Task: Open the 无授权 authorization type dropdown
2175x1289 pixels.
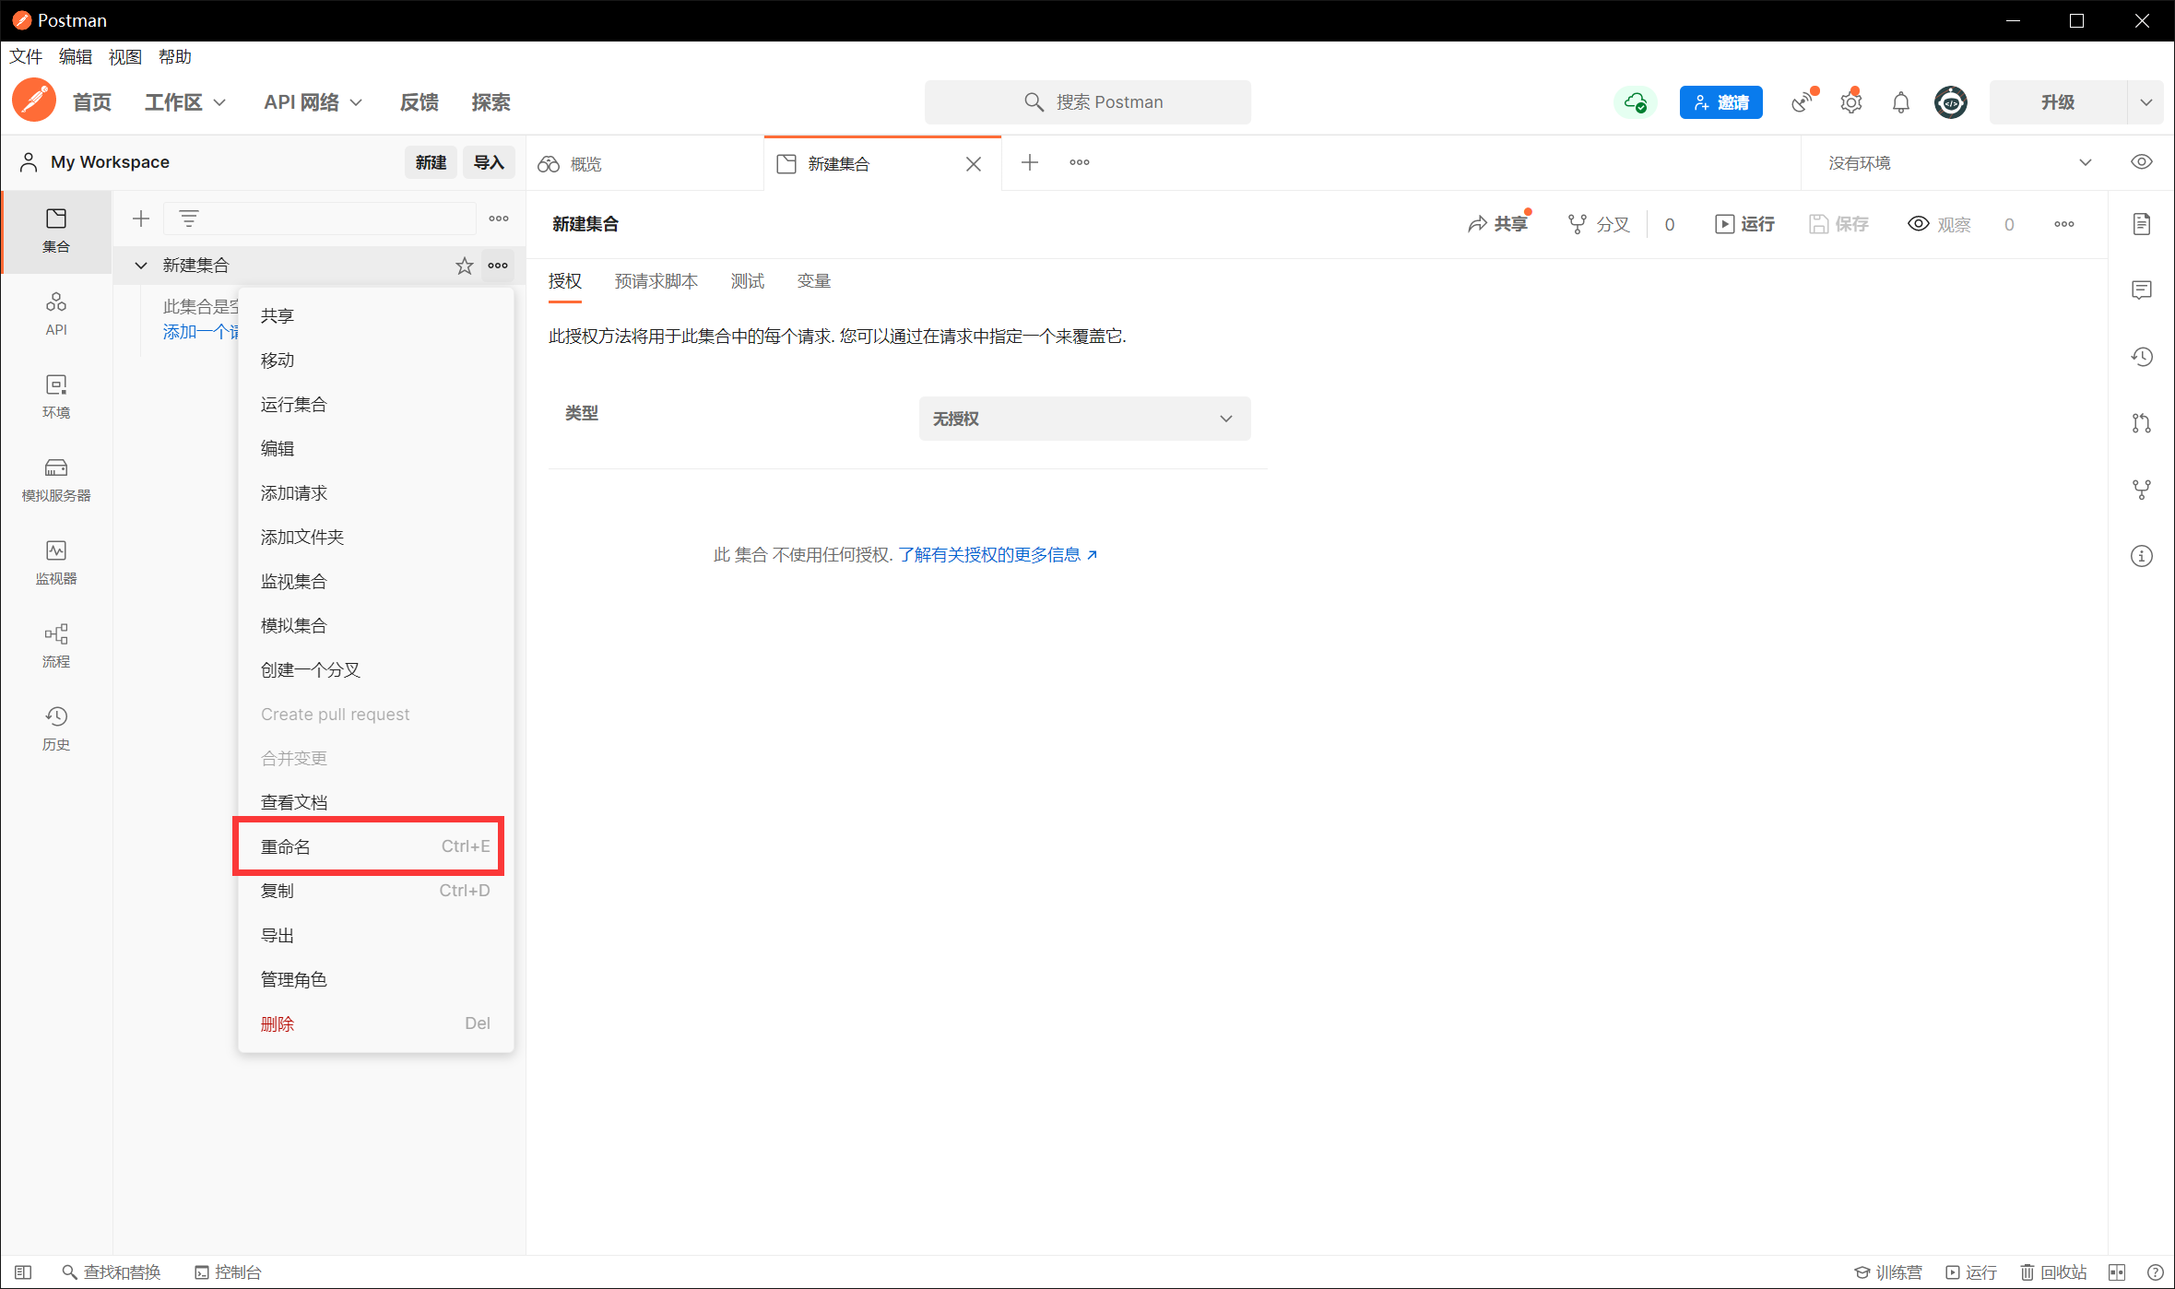Action: [1083, 419]
